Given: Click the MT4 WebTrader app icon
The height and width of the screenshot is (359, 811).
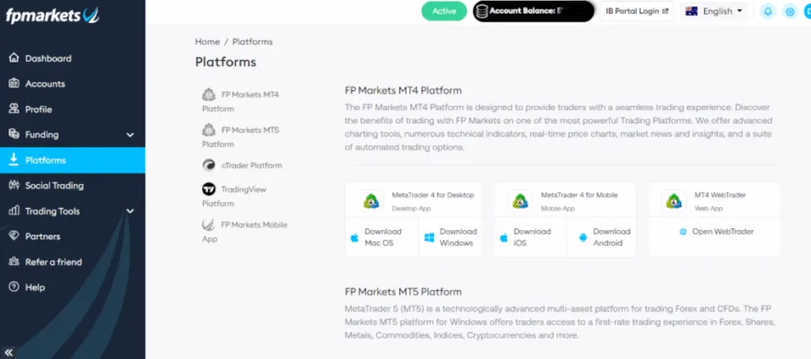Looking at the screenshot, I should [674, 201].
